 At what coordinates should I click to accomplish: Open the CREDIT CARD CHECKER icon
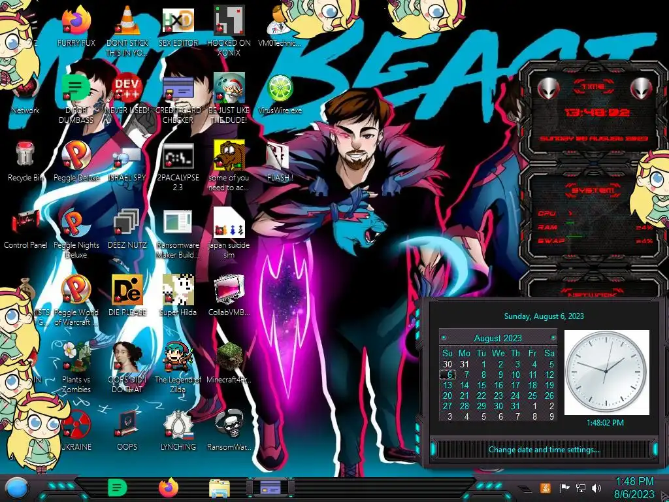pos(178,89)
